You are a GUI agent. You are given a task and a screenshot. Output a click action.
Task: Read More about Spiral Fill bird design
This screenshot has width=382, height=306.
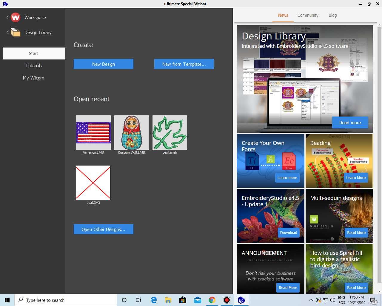coord(356,288)
